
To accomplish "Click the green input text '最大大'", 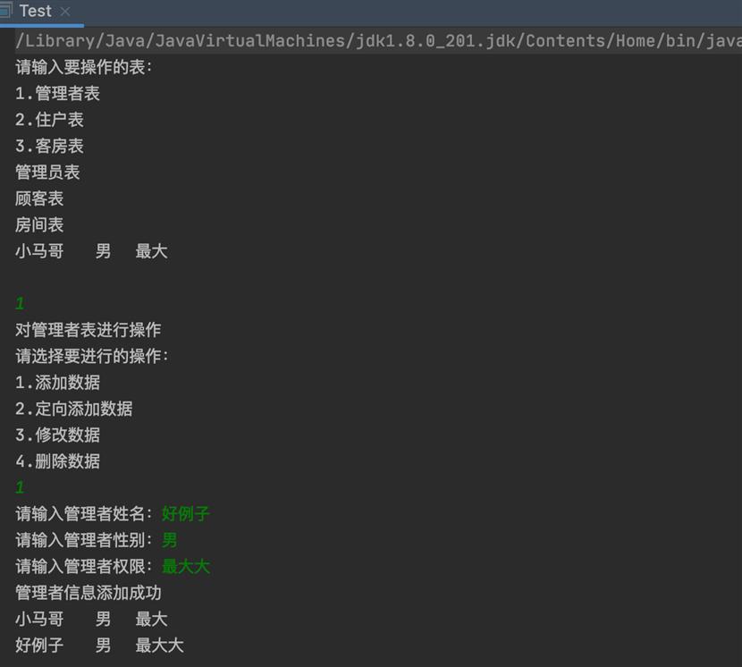I will click(x=186, y=567).
